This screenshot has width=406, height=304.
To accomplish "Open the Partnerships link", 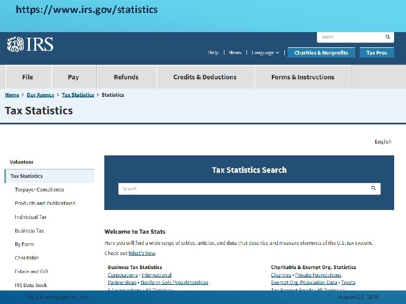I will coord(122,282).
